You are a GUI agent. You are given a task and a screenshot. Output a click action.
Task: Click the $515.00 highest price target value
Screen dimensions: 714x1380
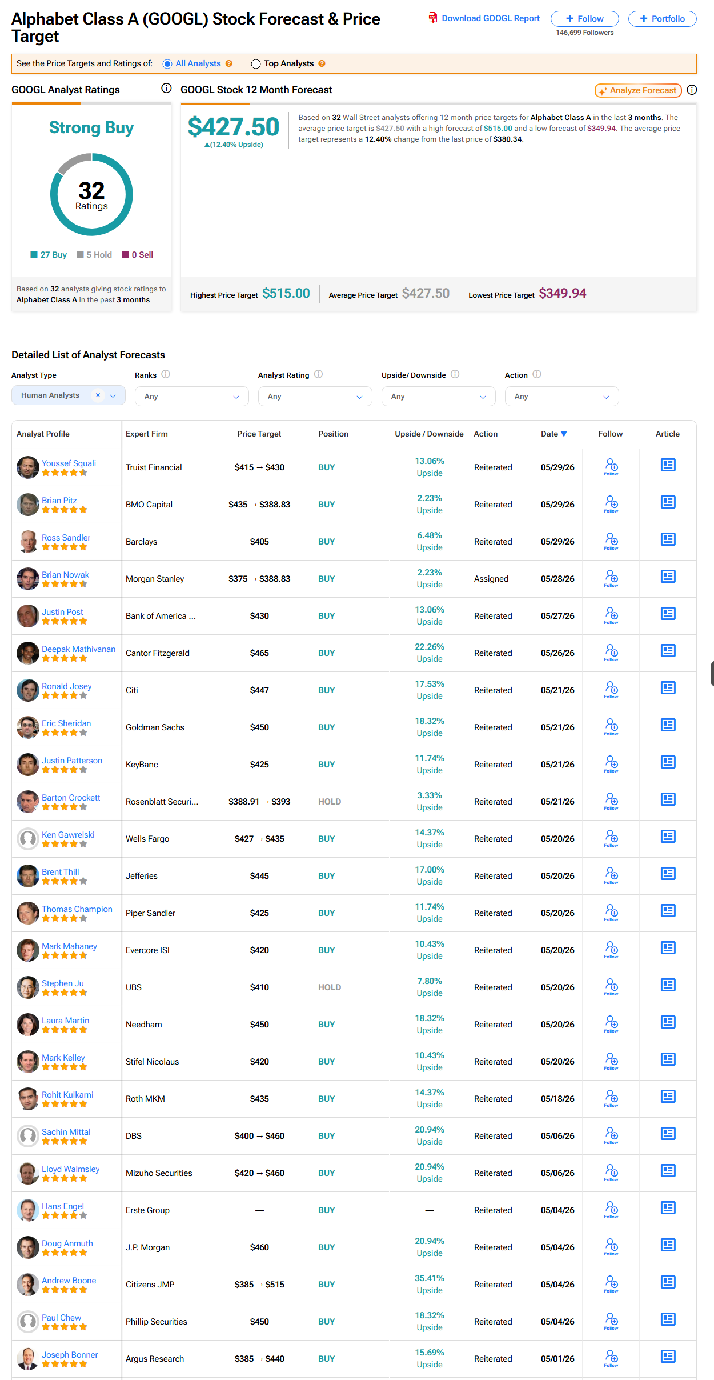[x=286, y=293]
